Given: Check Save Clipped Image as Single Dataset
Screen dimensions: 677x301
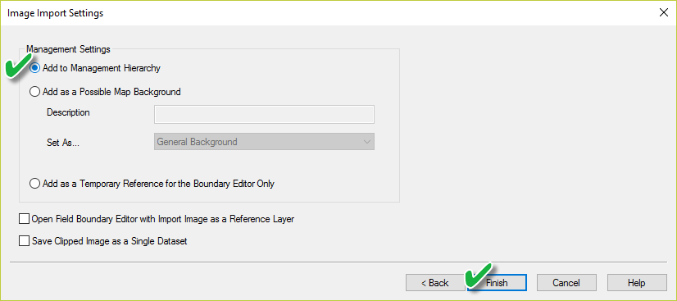Looking at the screenshot, I should [x=24, y=241].
